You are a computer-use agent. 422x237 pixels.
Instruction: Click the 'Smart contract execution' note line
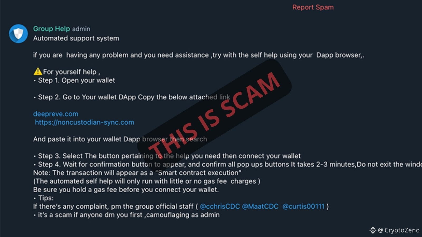(137, 173)
